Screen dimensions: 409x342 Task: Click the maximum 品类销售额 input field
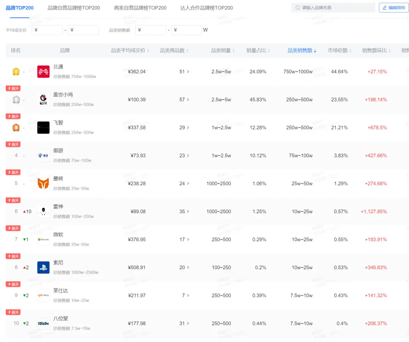coord(187,30)
